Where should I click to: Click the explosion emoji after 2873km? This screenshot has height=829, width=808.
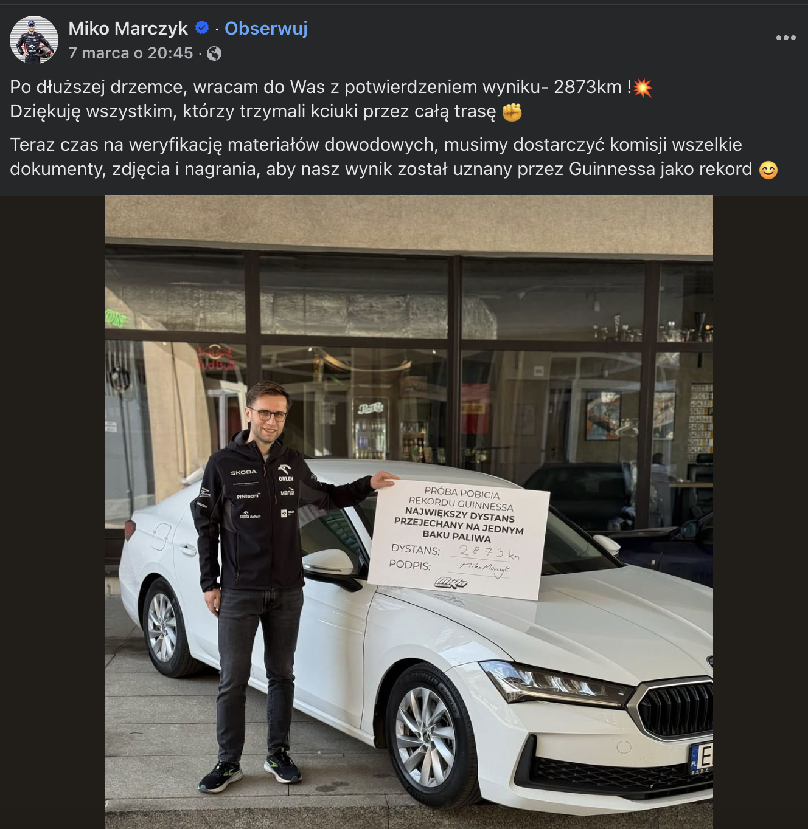click(643, 88)
